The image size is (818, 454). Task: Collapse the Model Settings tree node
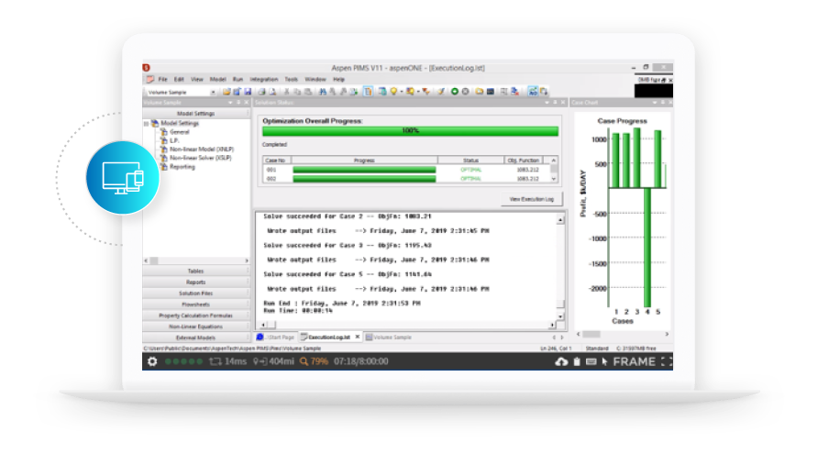146,124
